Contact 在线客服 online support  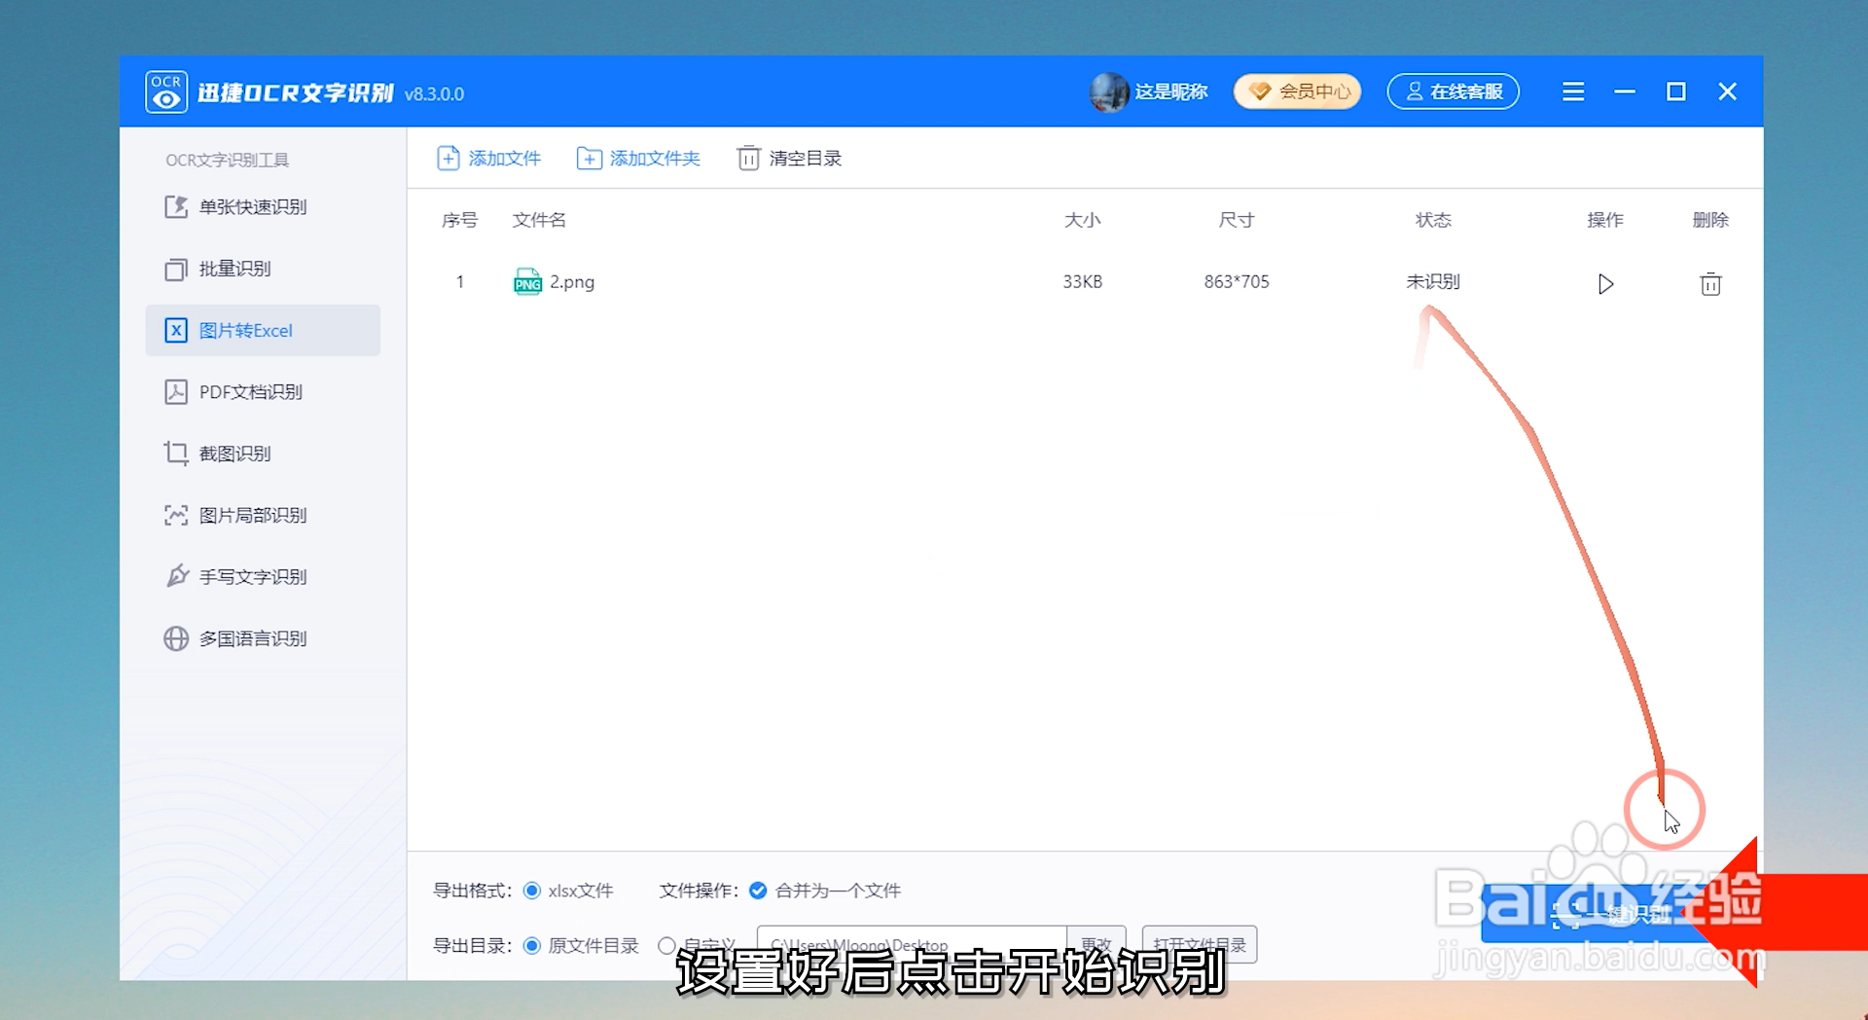click(x=1454, y=91)
